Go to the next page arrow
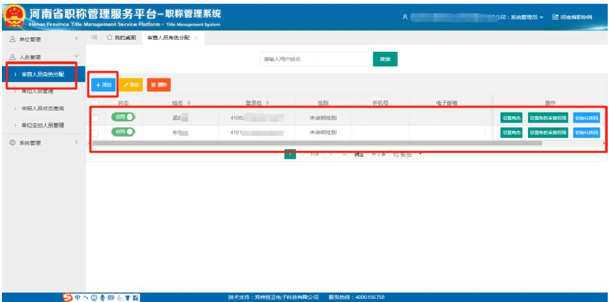This screenshot has width=609, height=302. (x=303, y=154)
